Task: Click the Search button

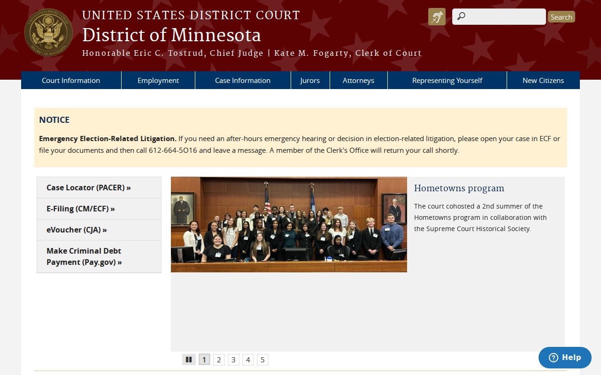Action: coord(561,17)
